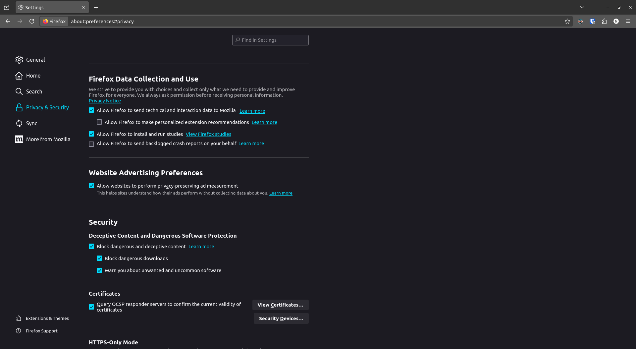Screen dimensions: 636x349
Task: Select the General settings section
Action: coord(35,60)
